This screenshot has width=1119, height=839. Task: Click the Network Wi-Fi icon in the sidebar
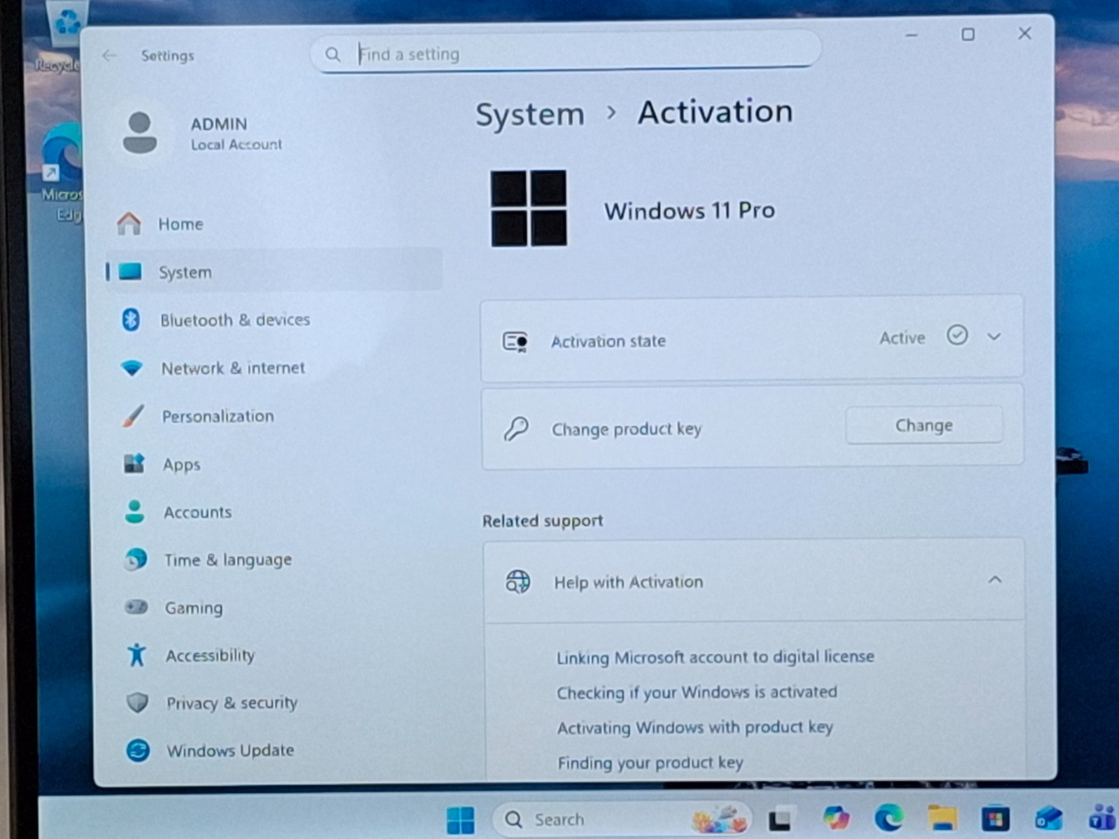point(131,368)
